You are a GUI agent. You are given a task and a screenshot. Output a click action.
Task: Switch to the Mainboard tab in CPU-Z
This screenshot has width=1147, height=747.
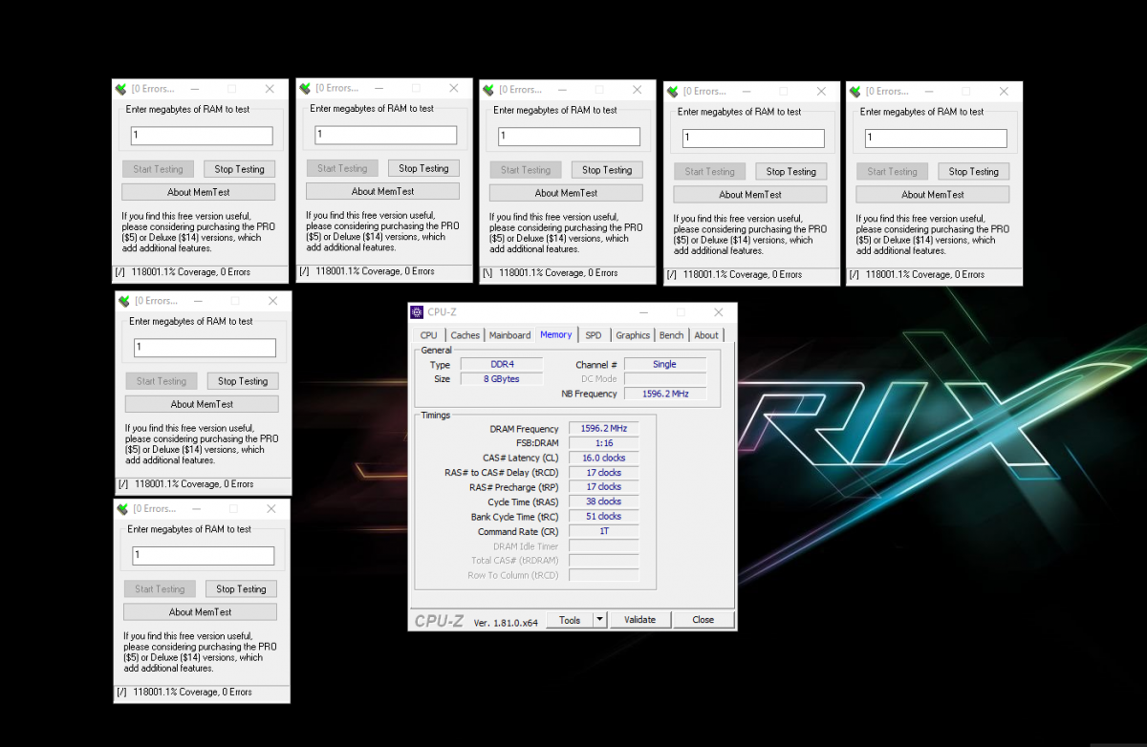[x=509, y=335]
